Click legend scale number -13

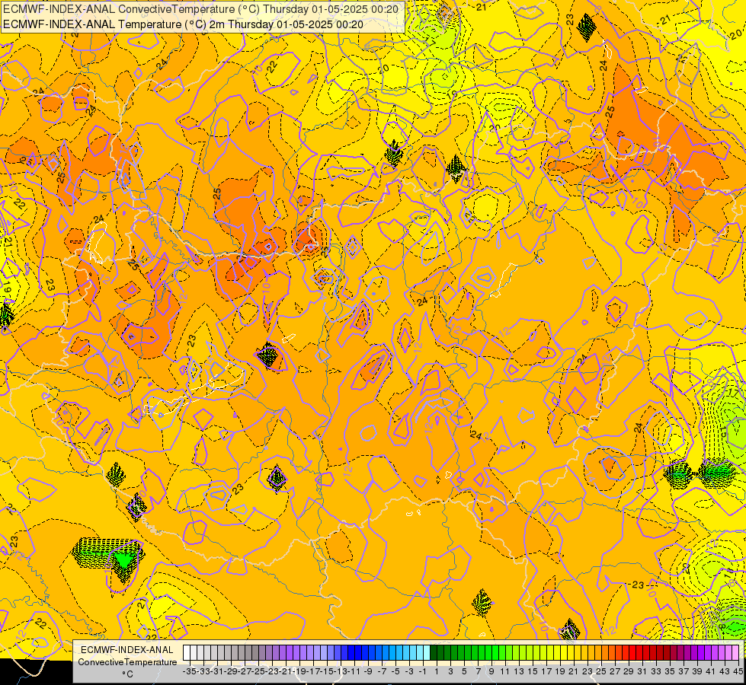[x=341, y=671]
